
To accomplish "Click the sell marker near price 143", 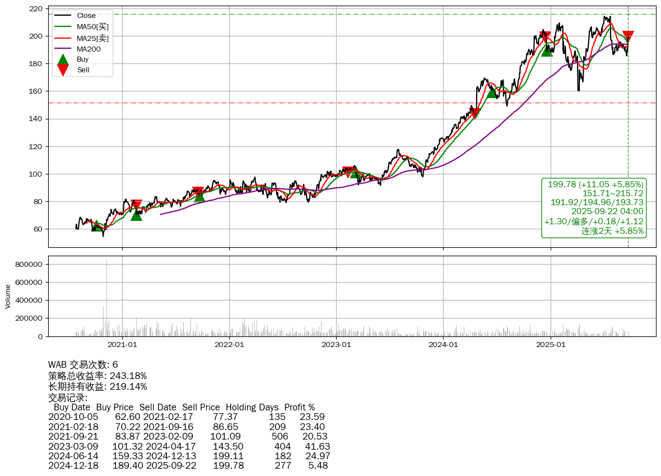I will pos(475,114).
